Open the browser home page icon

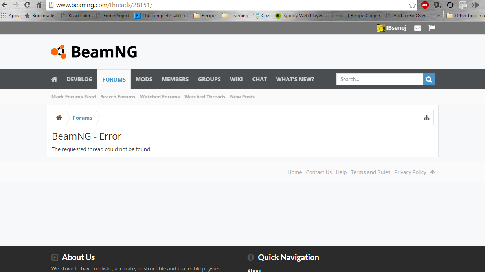click(39, 5)
